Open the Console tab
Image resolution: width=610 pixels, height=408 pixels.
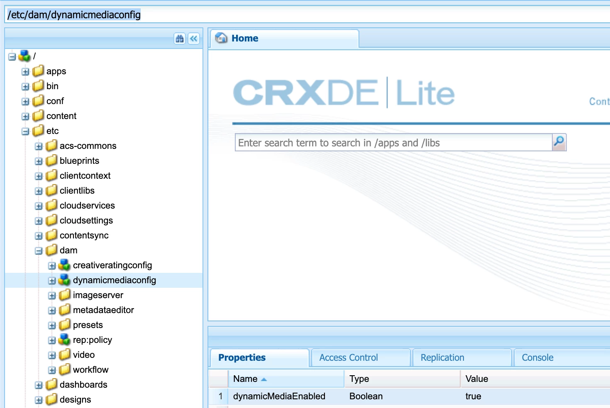tap(562, 357)
